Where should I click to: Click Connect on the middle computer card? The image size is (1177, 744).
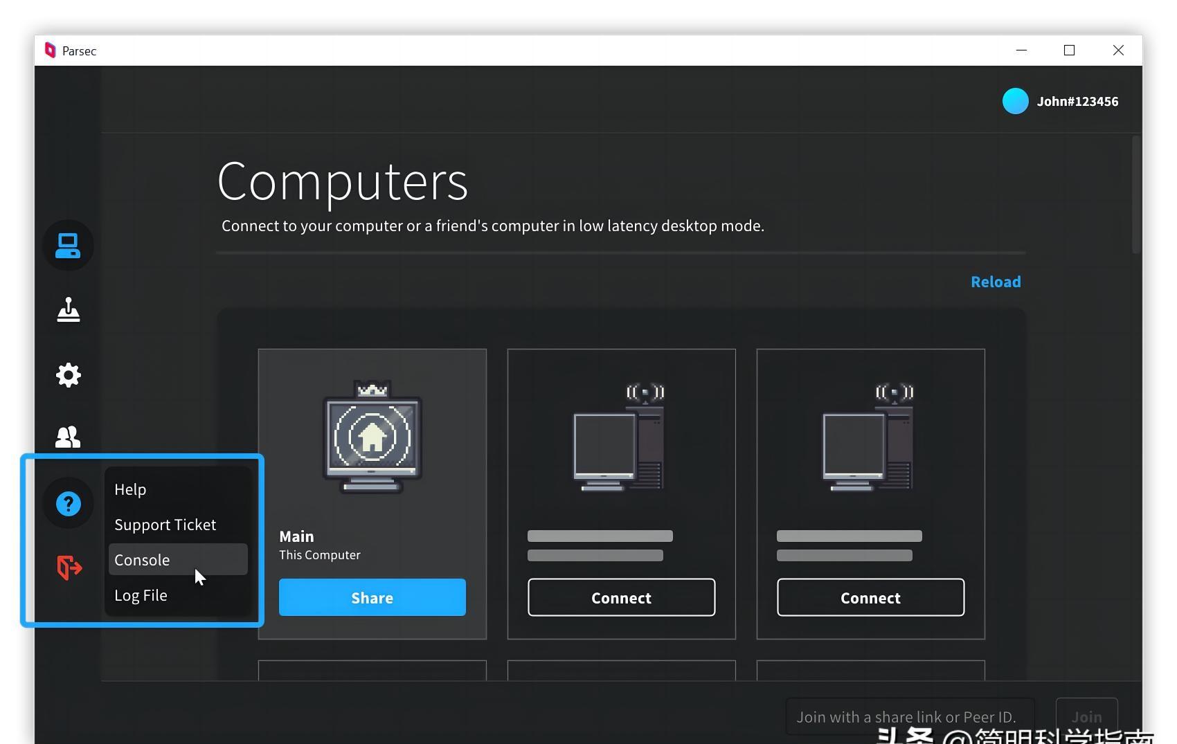tap(622, 597)
